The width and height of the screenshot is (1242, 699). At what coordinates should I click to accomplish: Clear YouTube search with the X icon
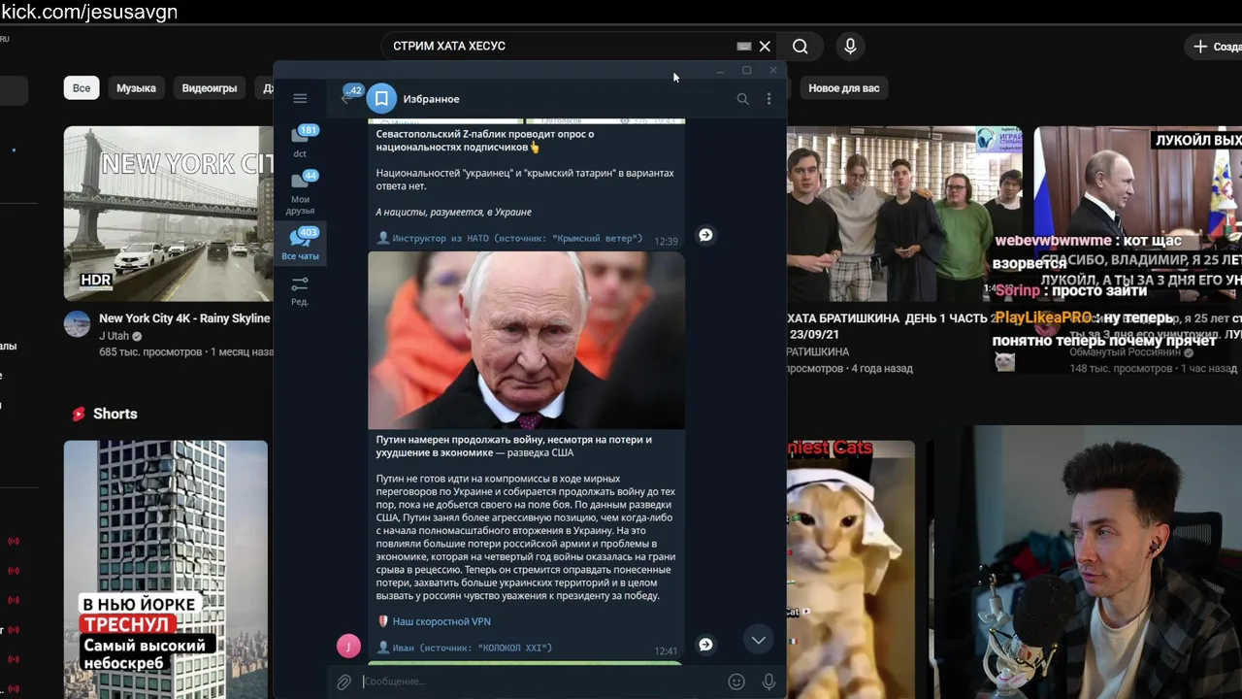765,46
